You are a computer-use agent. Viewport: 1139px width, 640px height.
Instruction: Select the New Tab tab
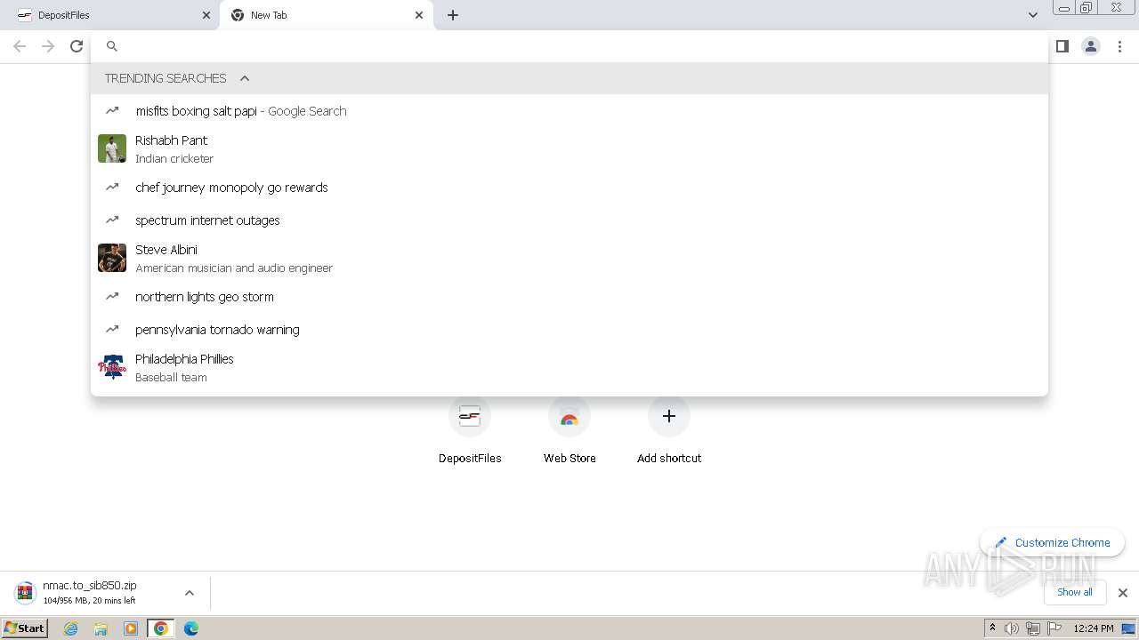[x=326, y=15]
